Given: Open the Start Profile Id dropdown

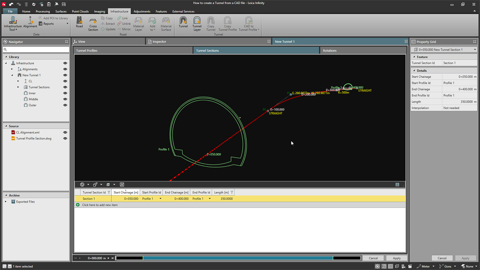Looking at the screenshot, I should coord(160,199).
